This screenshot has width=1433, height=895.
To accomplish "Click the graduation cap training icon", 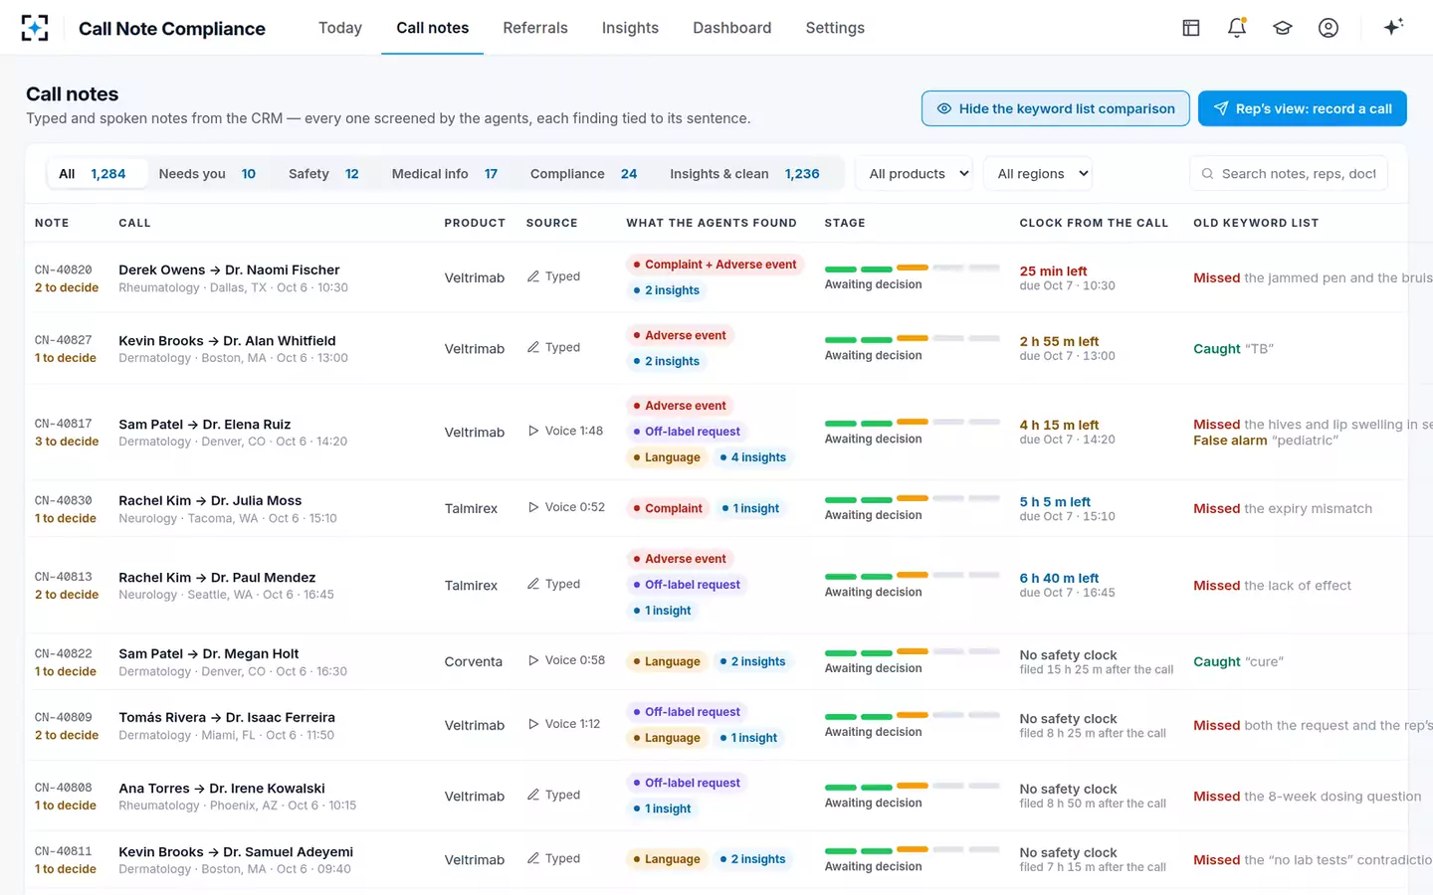I will point(1283,28).
